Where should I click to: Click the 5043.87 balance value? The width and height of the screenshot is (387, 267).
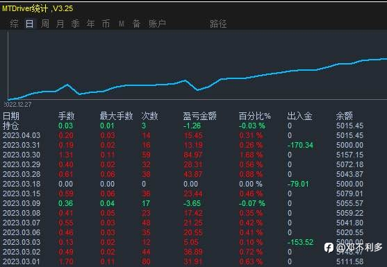coord(349,174)
